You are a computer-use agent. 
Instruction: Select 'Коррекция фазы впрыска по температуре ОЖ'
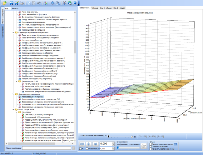(41, 99)
